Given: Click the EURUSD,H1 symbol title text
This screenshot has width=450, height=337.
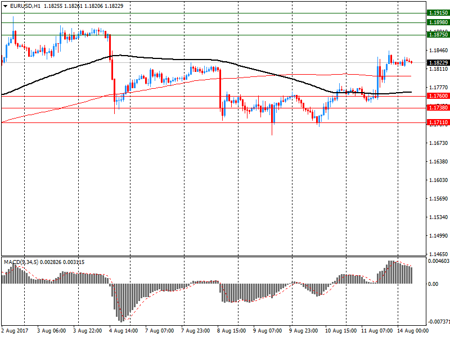Looking at the screenshot, I should click(x=25, y=6).
